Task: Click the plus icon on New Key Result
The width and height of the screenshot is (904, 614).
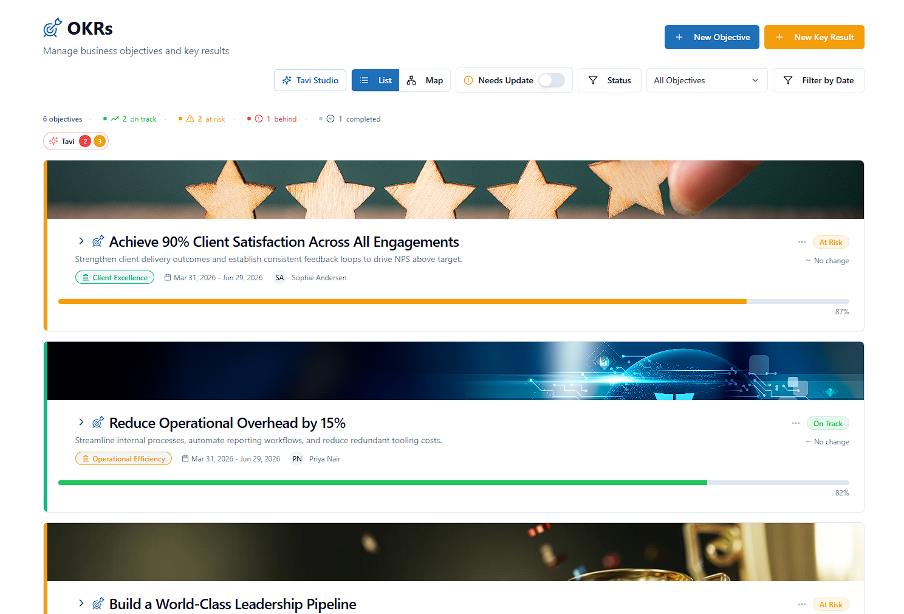Action: click(779, 37)
